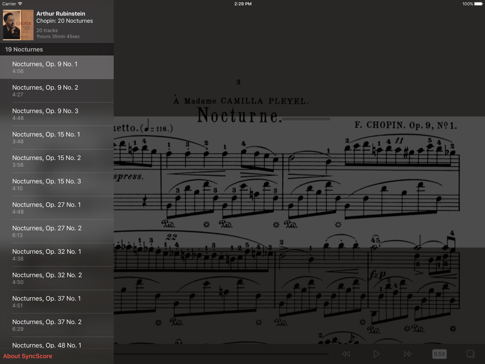485x364 pixels.
Task: Click the playback progress bar at bottom
Action: pos(221,354)
